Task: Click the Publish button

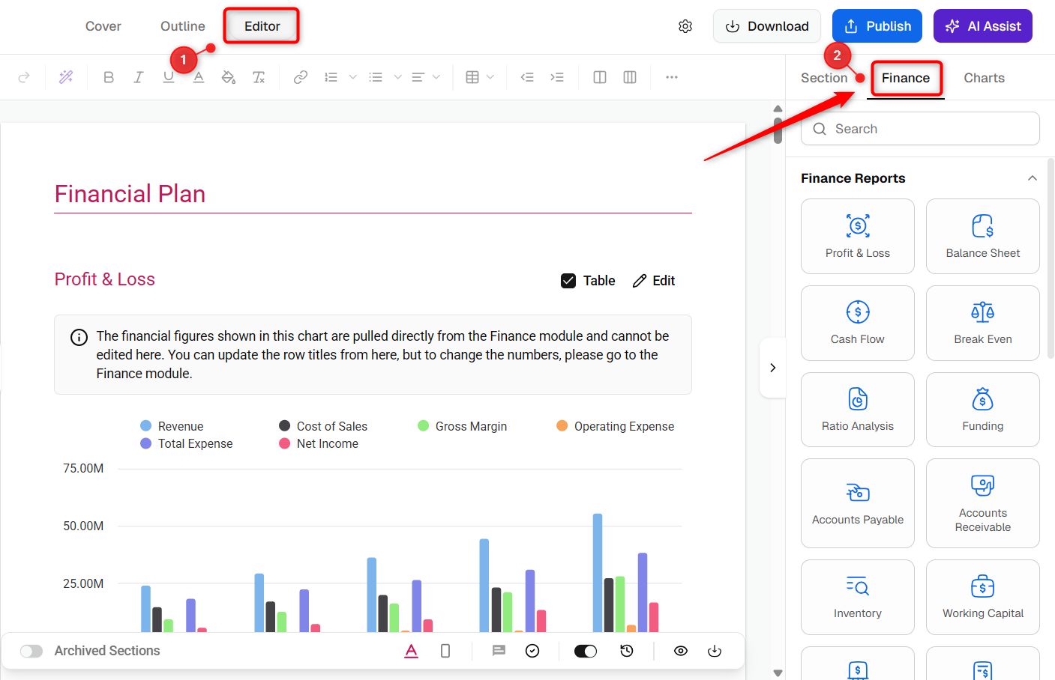Action: click(x=877, y=26)
